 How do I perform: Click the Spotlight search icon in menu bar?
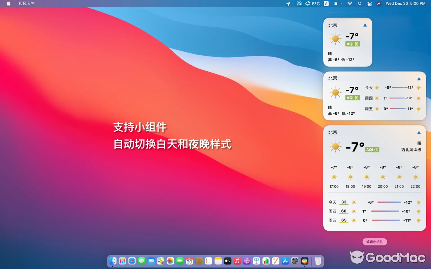(x=360, y=4)
